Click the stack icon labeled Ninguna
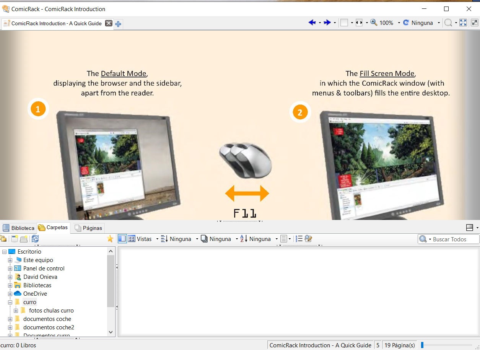The image size is (480, 350). pos(216,239)
